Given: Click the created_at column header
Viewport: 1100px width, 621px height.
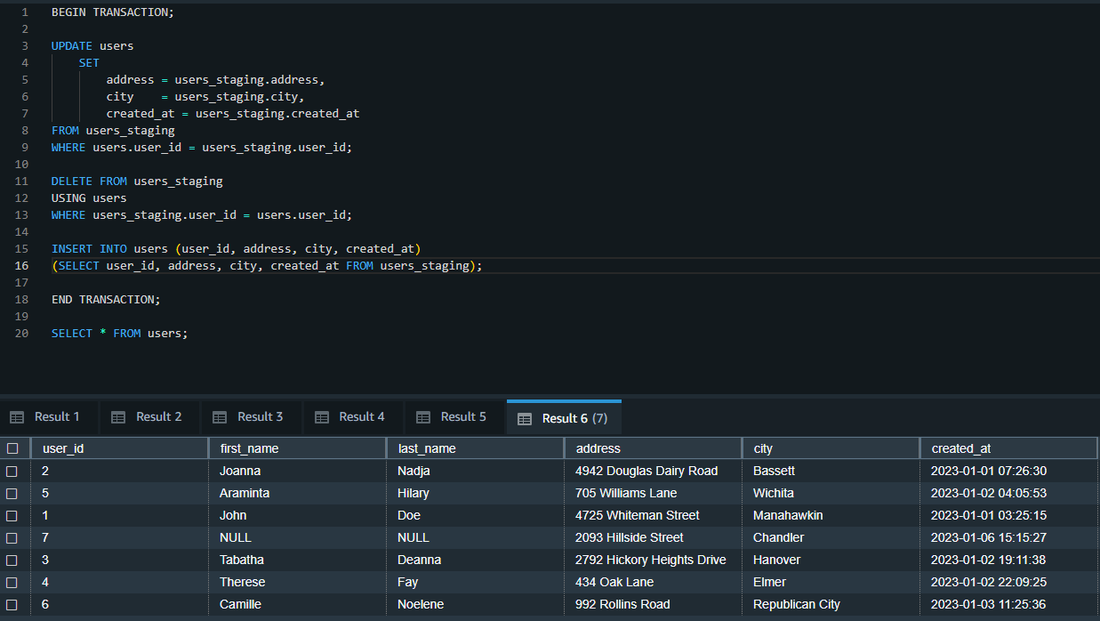Looking at the screenshot, I should (x=961, y=448).
